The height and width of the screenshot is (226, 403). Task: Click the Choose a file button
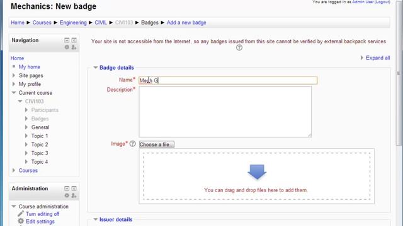pyautogui.click(x=157, y=144)
